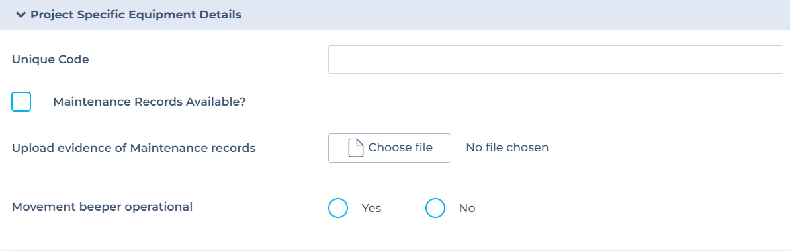Image resolution: width=790 pixels, height=251 pixels.
Task: Enable the square checkbox above upload row
Action: (x=21, y=102)
